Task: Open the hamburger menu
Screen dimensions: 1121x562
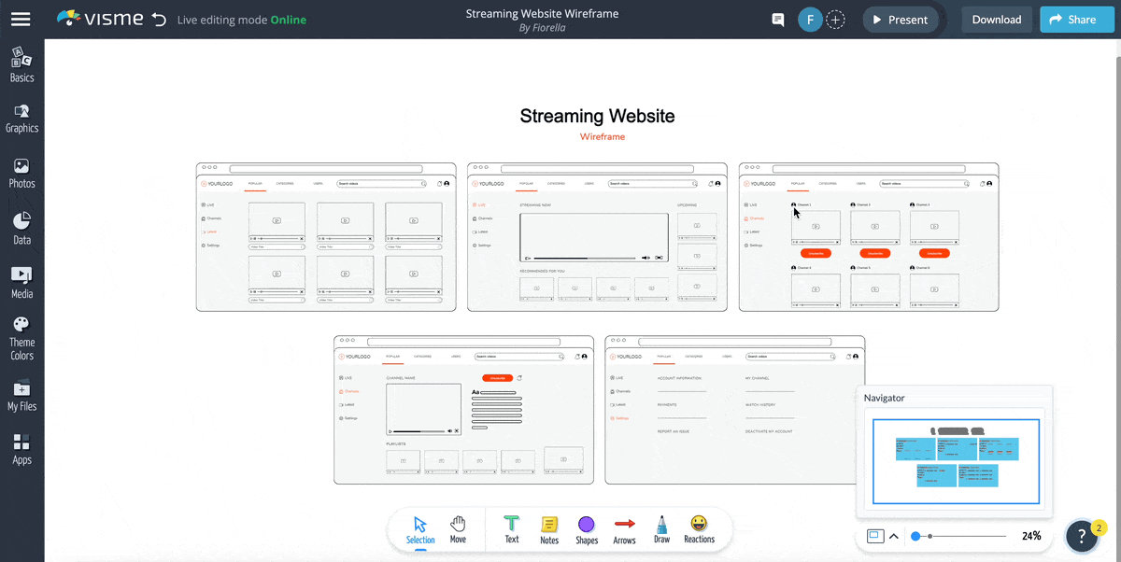Action: pyautogui.click(x=21, y=19)
